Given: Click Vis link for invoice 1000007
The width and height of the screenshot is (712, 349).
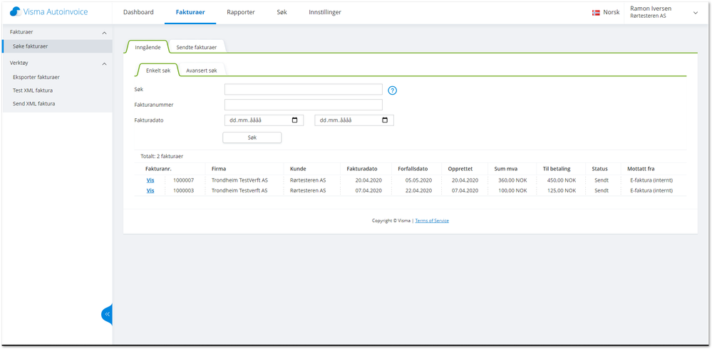Looking at the screenshot, I should (x=150, y=180).
